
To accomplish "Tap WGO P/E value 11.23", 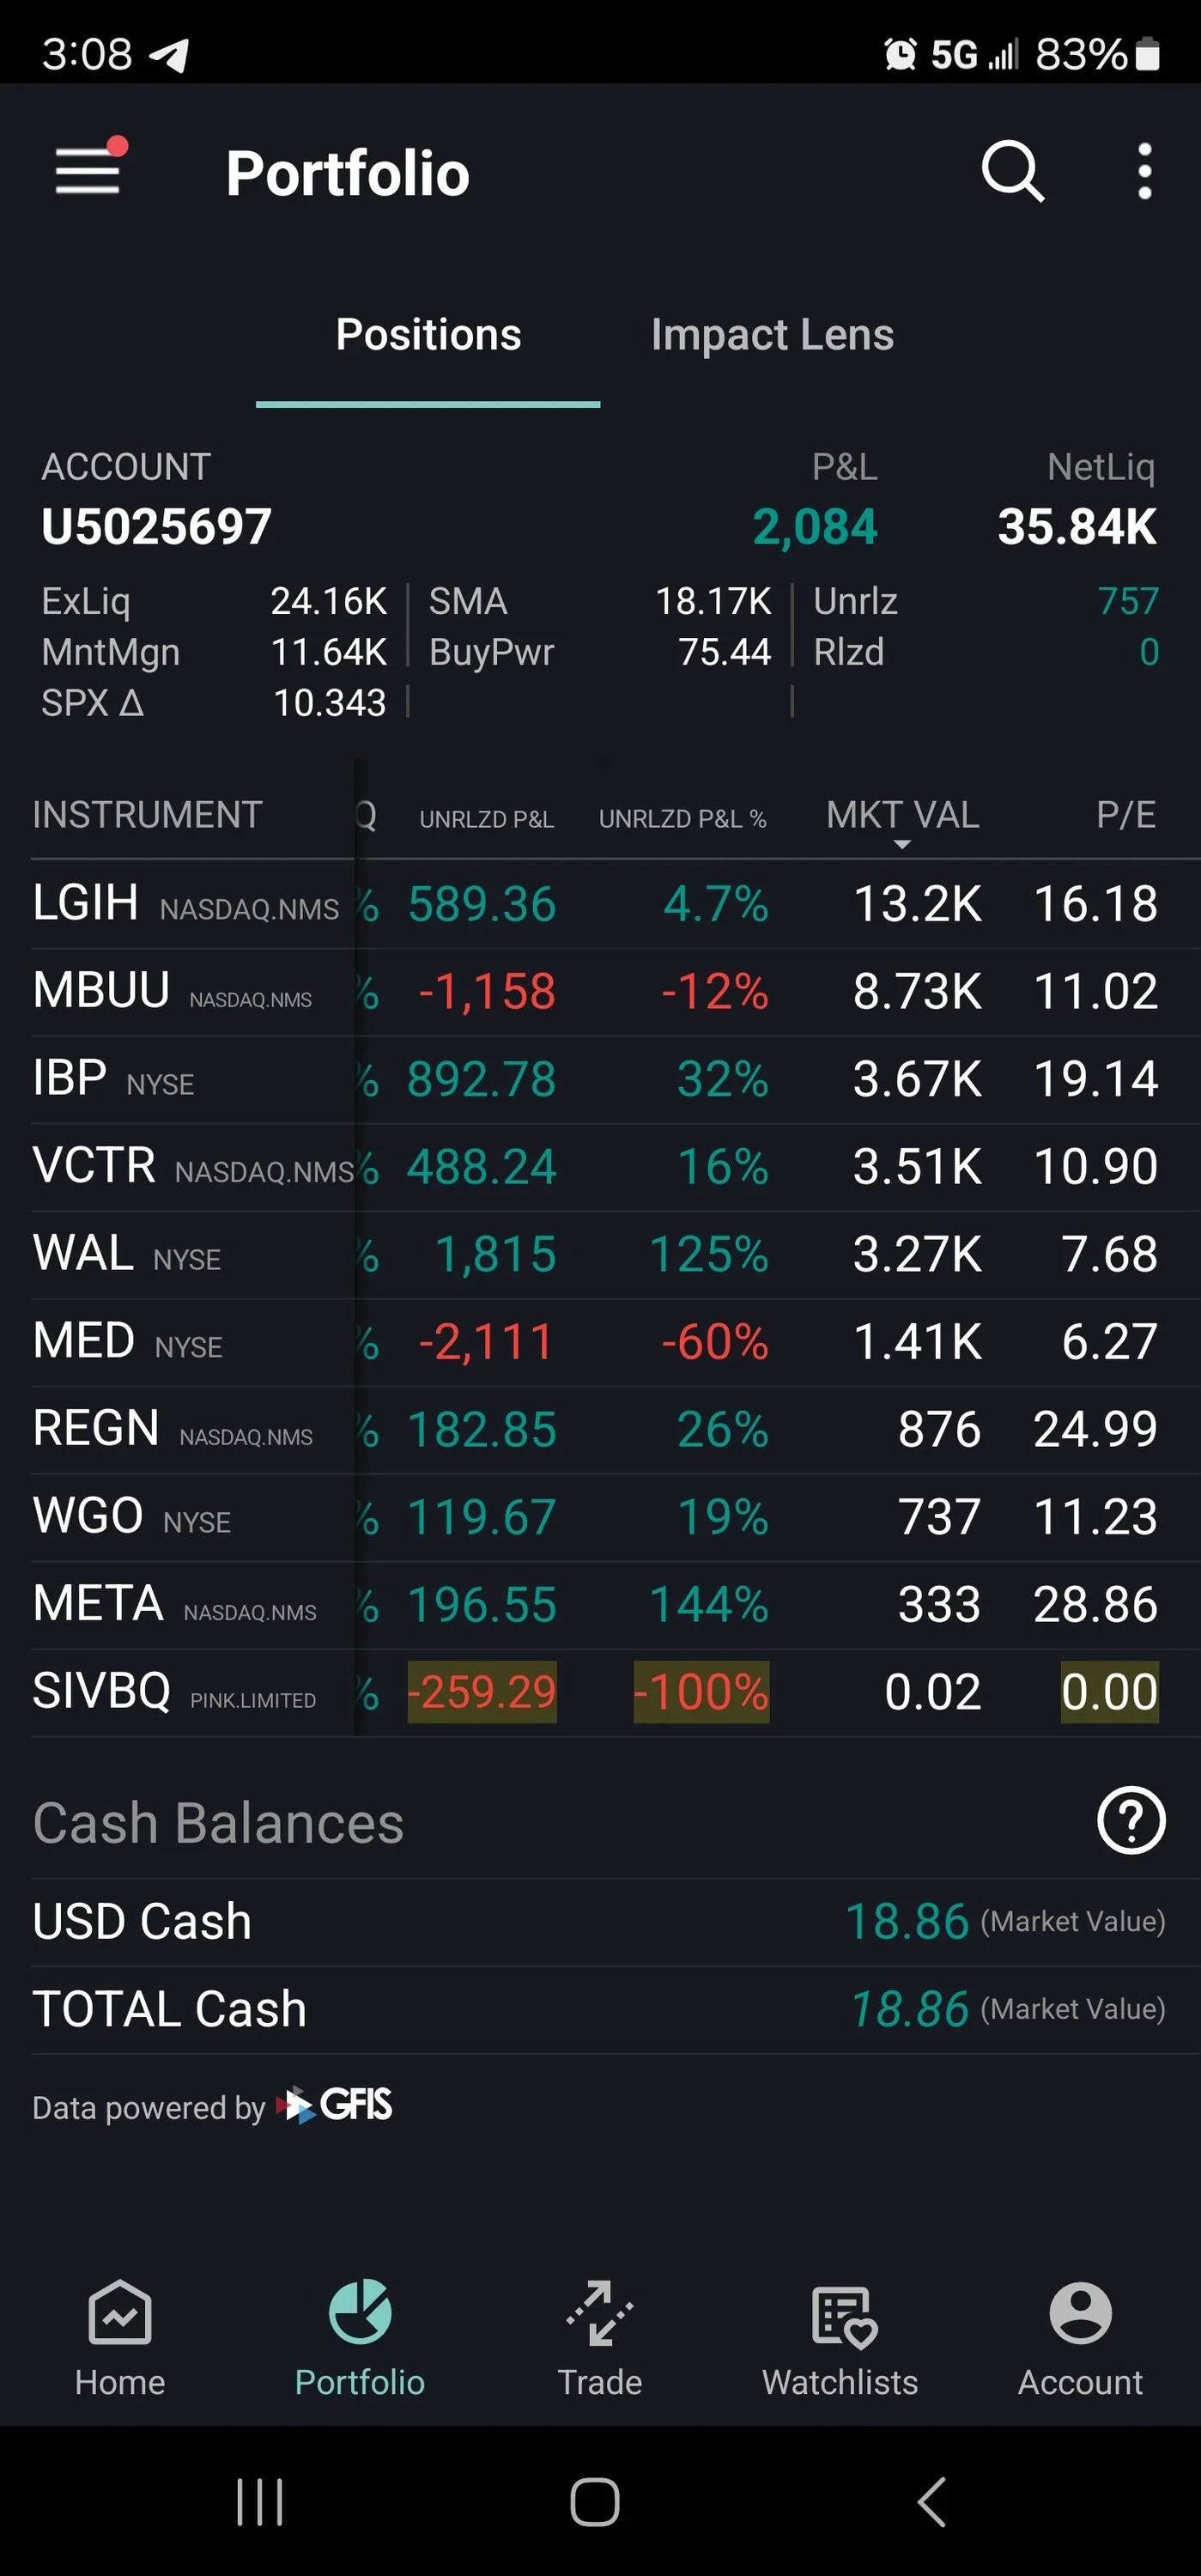I will [x=1095, y=1517].
